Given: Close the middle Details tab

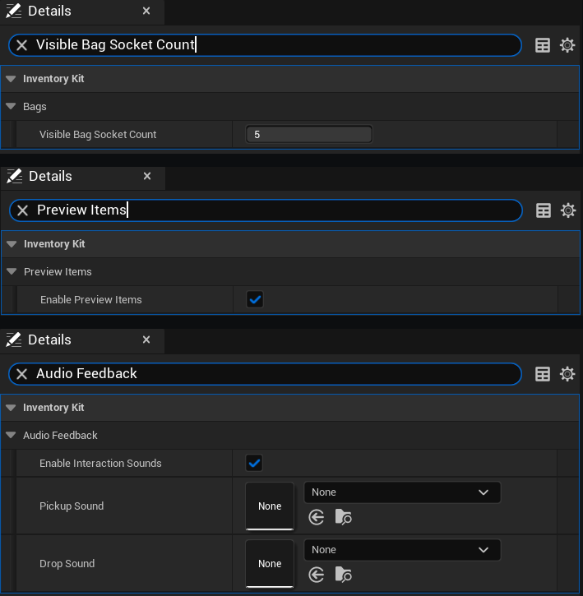Looking at the screenshot, I should click(x=147, y=176).
